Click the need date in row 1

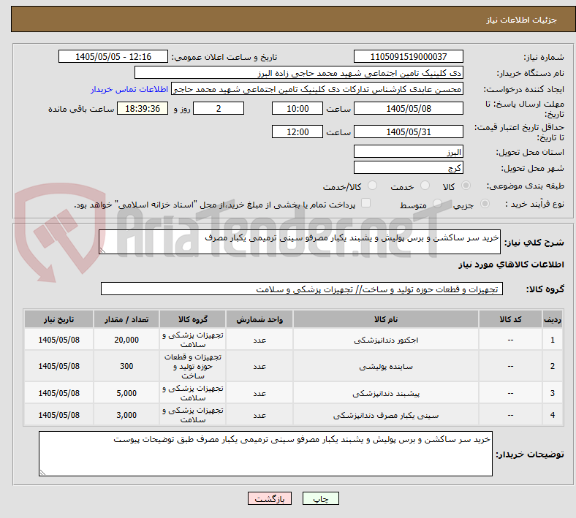pos(58,340)
